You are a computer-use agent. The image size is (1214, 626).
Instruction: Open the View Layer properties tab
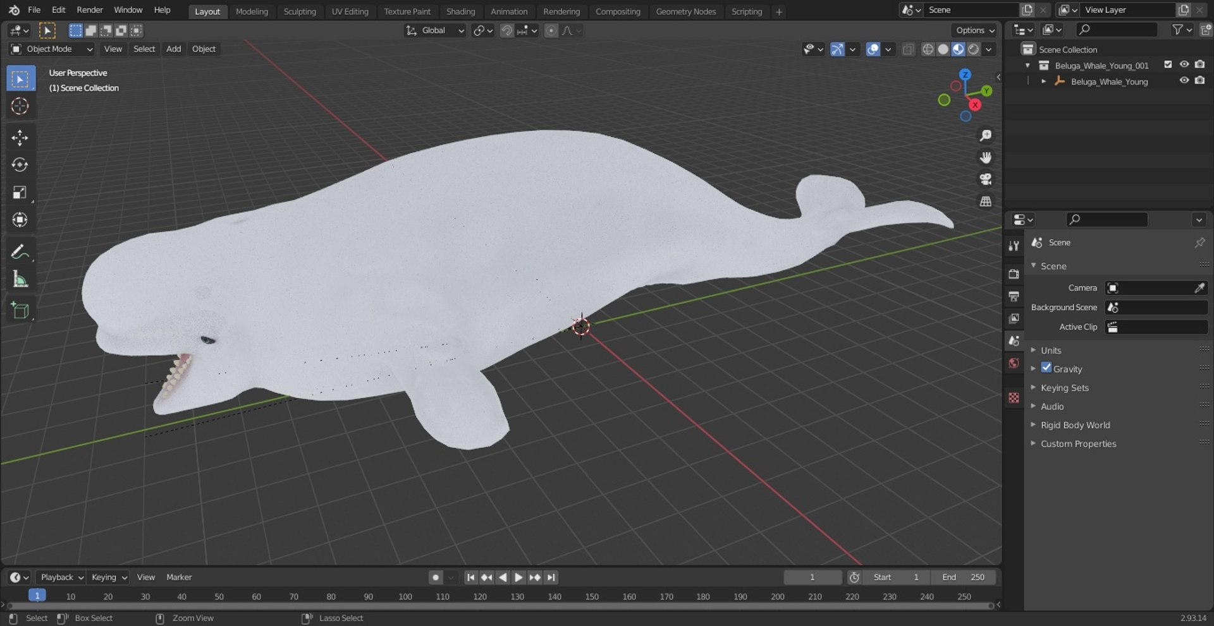[1014, 318]
